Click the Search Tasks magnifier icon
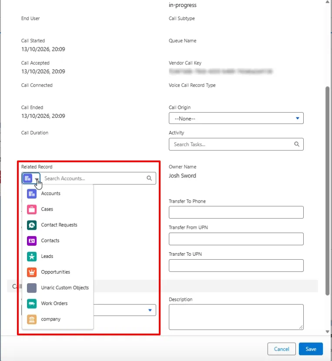 [296, 144]
